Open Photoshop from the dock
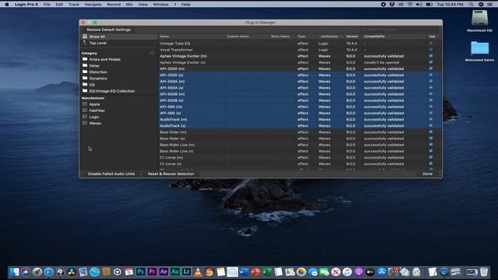The image size is (498, 280). 140,271
